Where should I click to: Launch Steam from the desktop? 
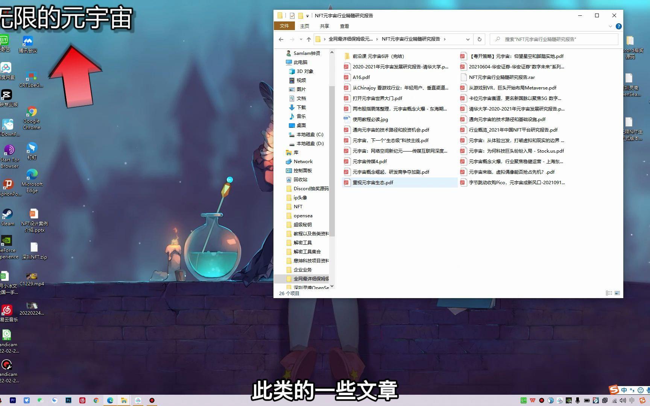point(8,214)
